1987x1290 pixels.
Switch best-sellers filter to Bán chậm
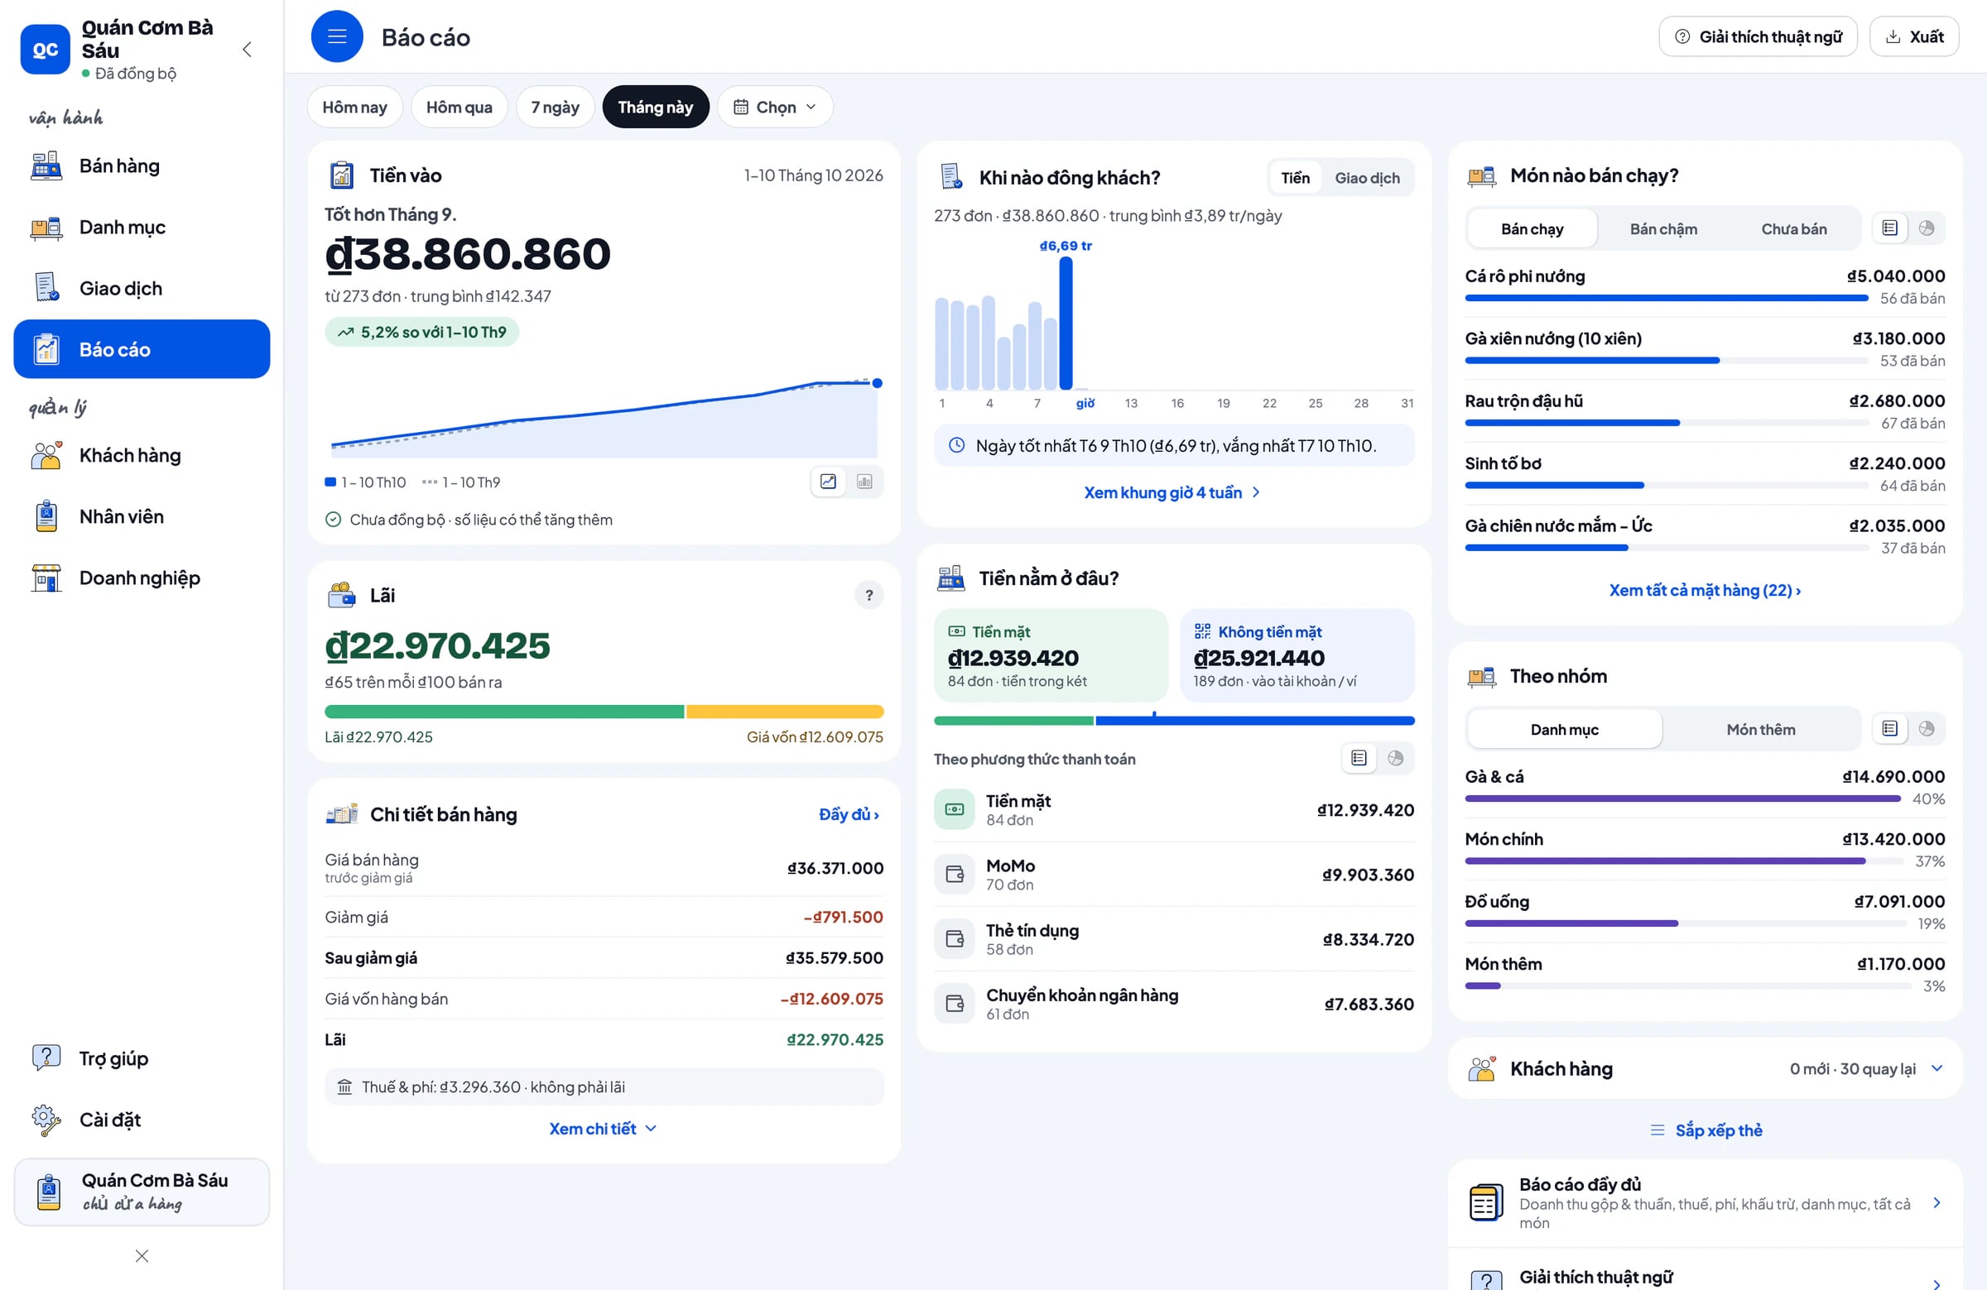1663,228
